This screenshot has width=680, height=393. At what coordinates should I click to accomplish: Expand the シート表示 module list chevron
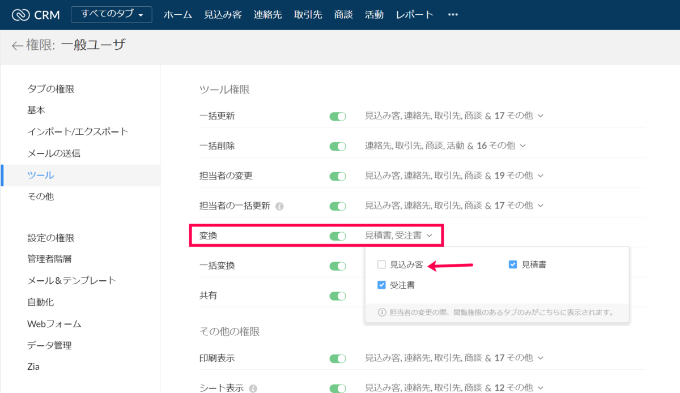coord(541,388)
